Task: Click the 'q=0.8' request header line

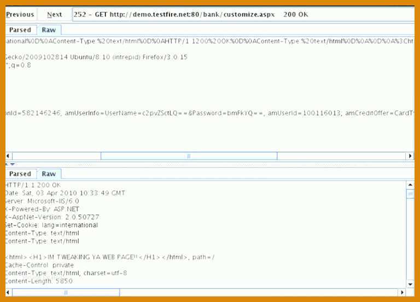Action: point(18,66)
